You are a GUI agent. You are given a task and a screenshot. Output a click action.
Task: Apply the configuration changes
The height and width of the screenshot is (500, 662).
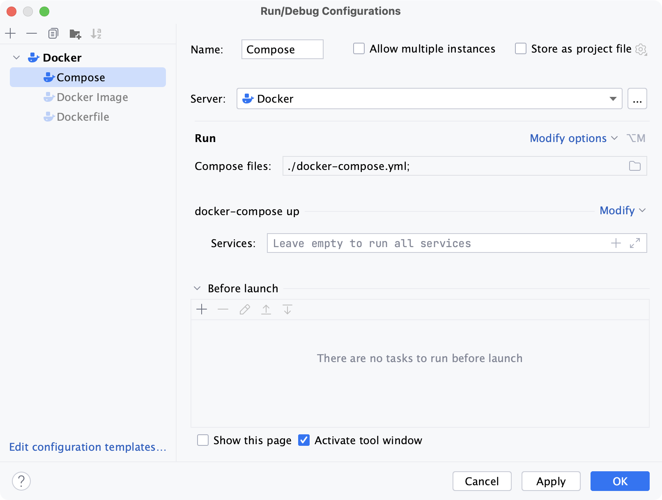[551, 481]
